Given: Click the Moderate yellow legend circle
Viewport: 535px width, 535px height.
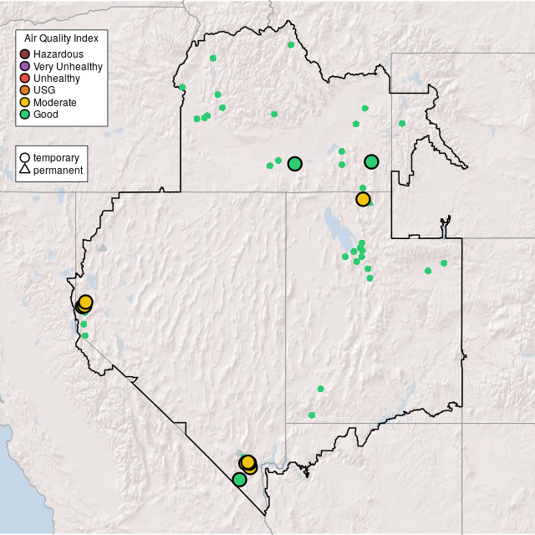Looking at the screenshot, I should click(25, 102).
